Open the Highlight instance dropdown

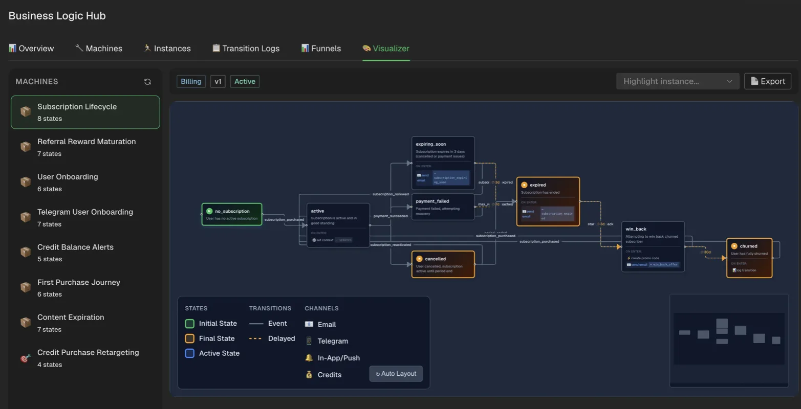point(678,81)
